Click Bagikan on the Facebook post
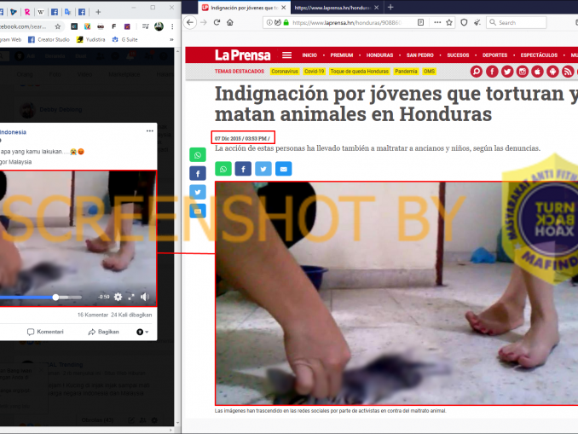 (104, 332)
